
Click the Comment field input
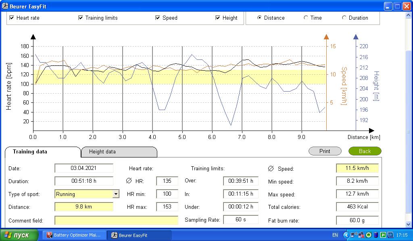pyautogui.click(x=117, y=220)
